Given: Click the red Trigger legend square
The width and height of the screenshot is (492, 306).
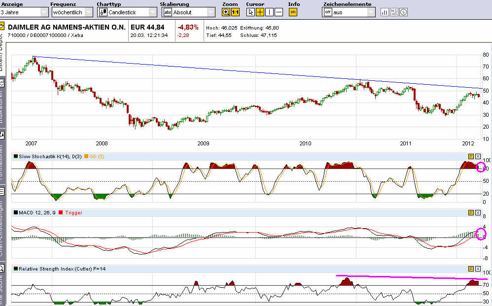Looking at the screenshot, I should tap(61, 212).
